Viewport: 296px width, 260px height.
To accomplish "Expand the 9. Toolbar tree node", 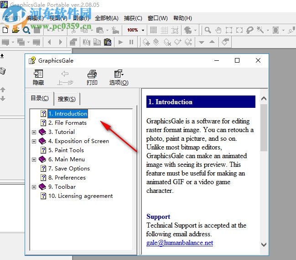I will (34, 187).
